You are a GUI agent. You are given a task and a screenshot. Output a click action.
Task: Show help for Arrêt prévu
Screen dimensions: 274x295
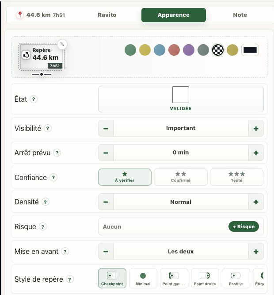coord(57,153)
